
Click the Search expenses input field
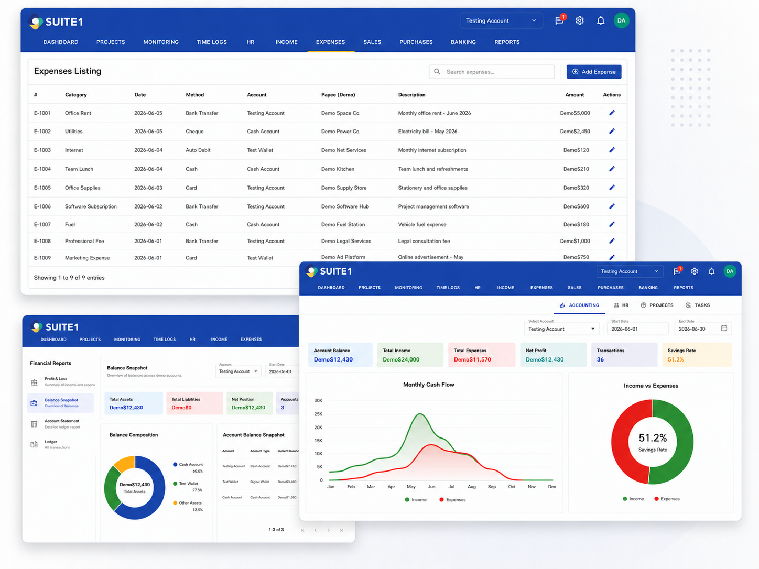pos(492,72)
